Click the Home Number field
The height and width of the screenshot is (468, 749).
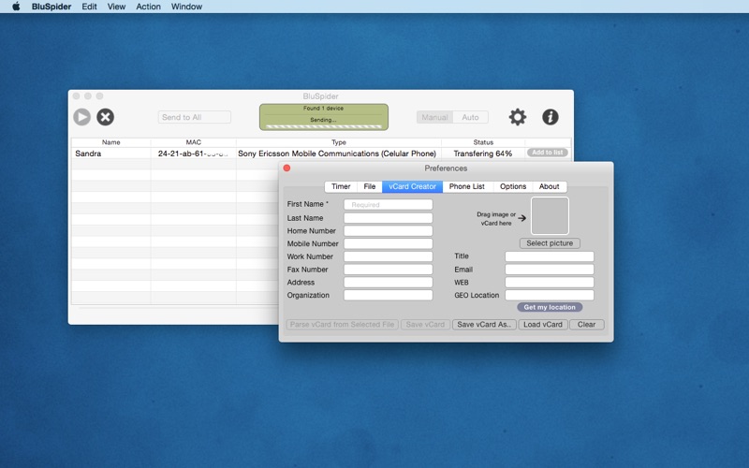388,230
